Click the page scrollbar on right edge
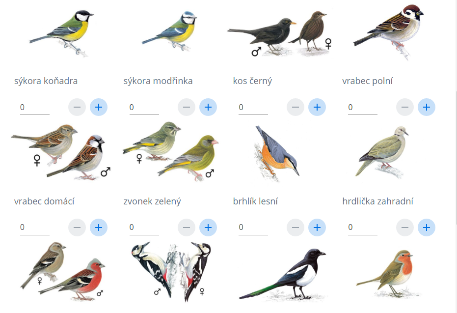This screenshot has width=457, height=313. pos(456,158)
